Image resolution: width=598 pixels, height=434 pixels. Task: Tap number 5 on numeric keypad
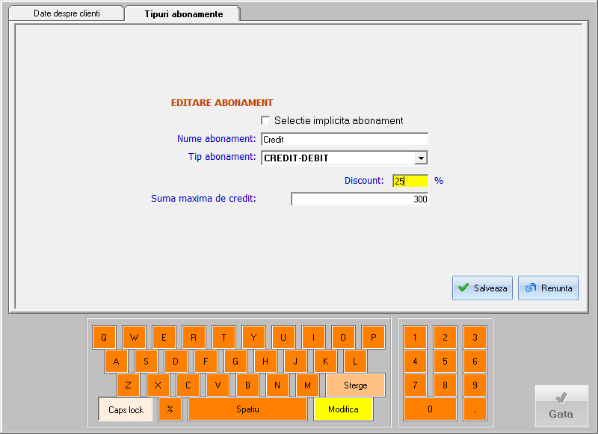pyautogui.click(x=445, y=362)
